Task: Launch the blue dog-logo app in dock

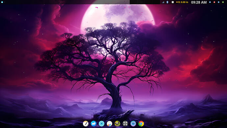Action: (93, 124)
